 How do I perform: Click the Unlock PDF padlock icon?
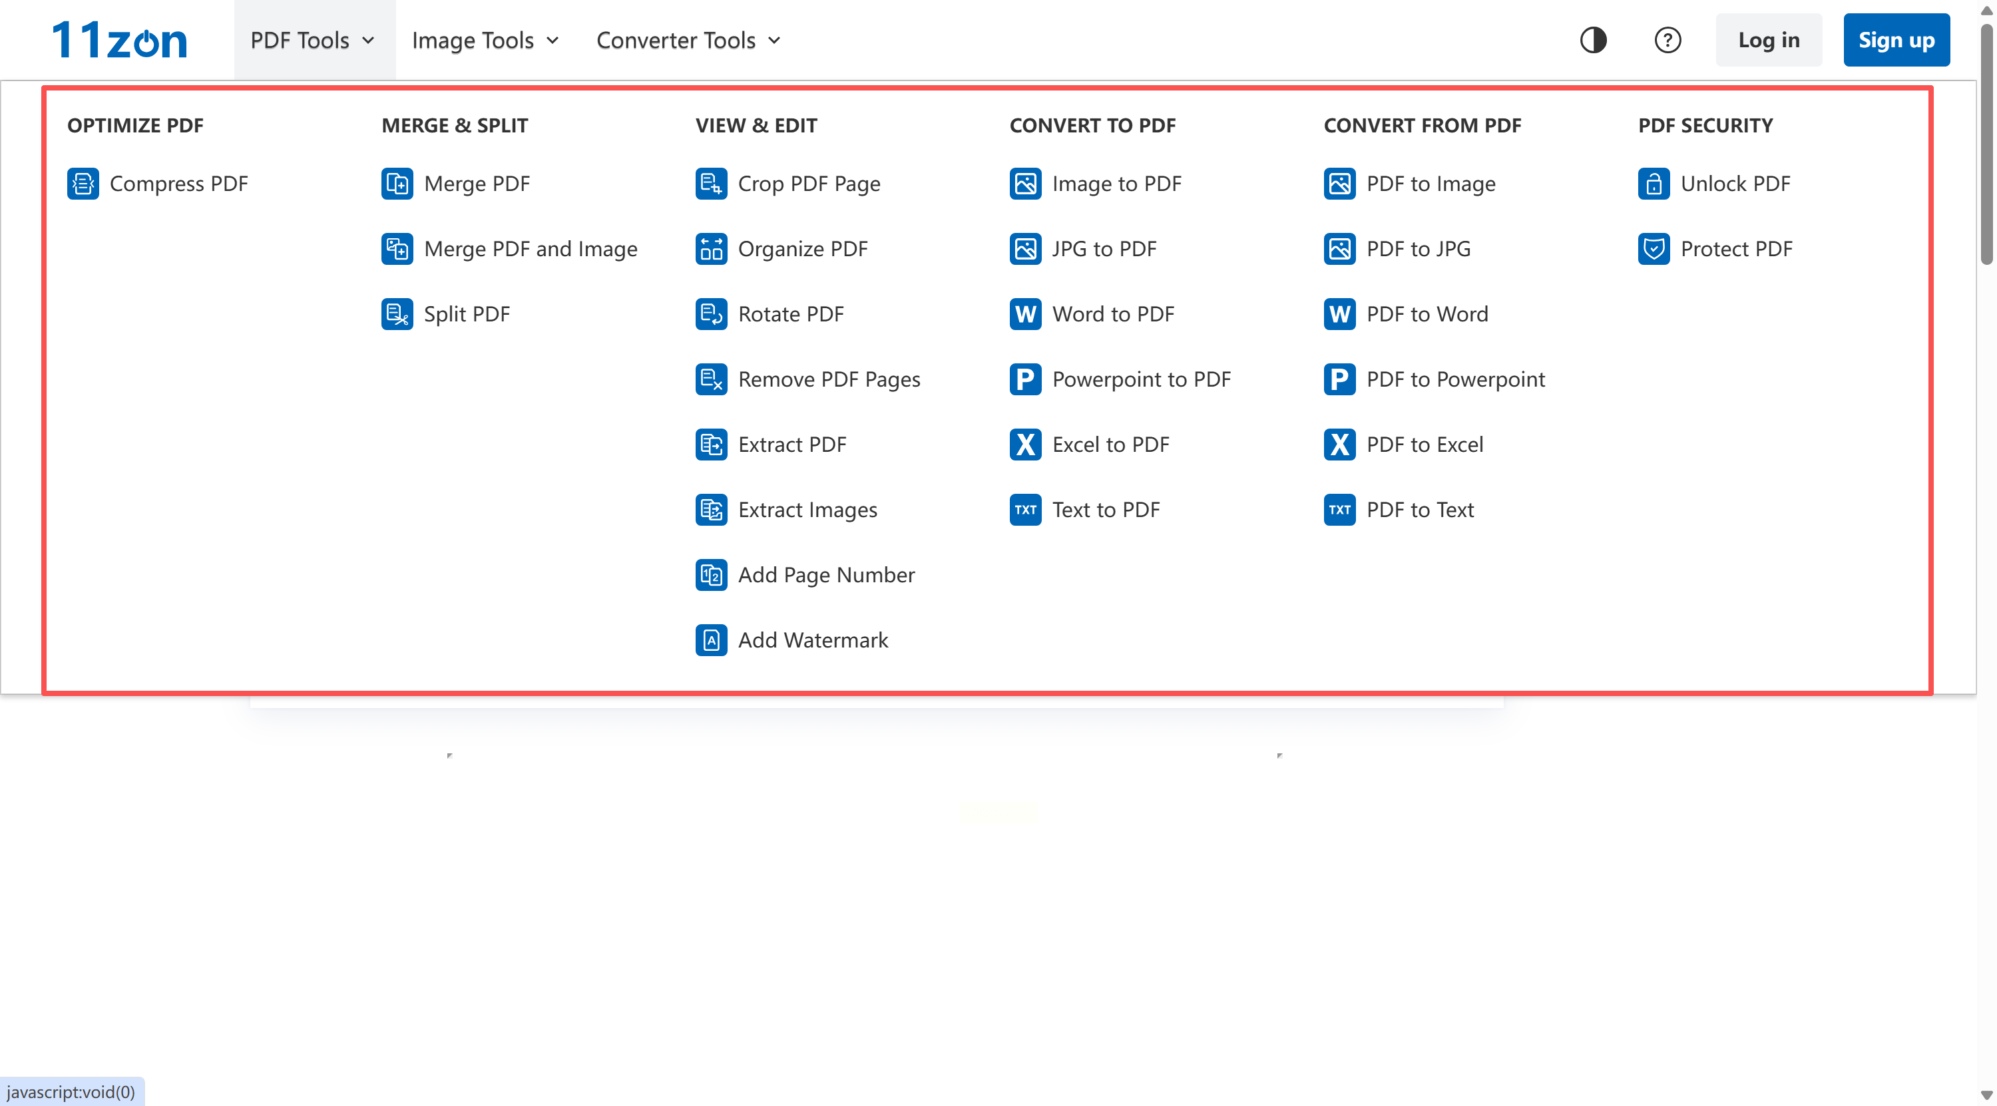tap(1654, 184)
